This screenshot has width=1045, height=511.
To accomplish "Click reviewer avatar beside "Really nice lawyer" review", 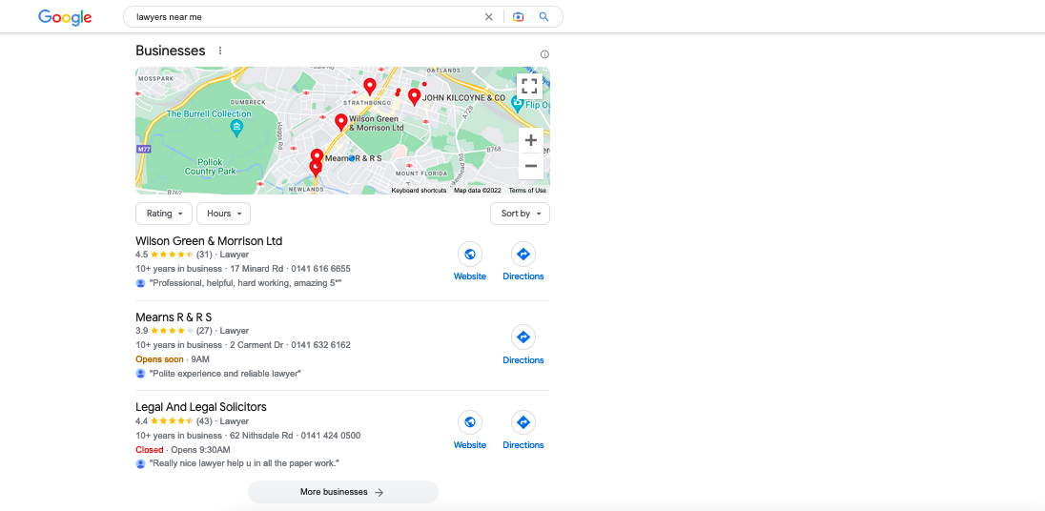I will coord(140,463).
